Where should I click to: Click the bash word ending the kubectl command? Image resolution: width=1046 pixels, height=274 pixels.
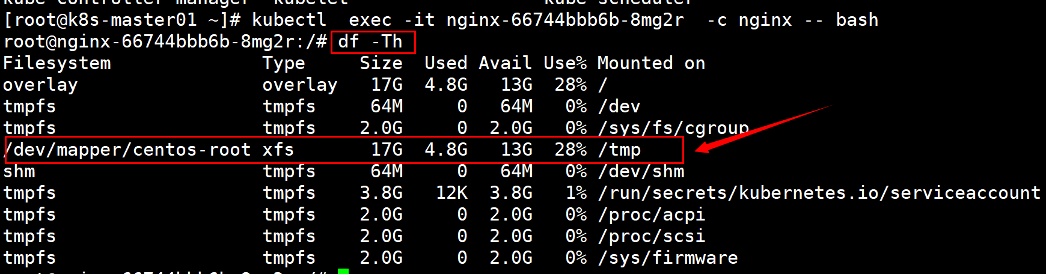(857, 20)
